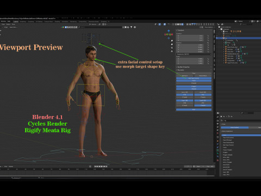Viewport: 261px width, 196px height.
Task: Open rotation mode Quaternion dropdown
Action: tap(194, 54)
